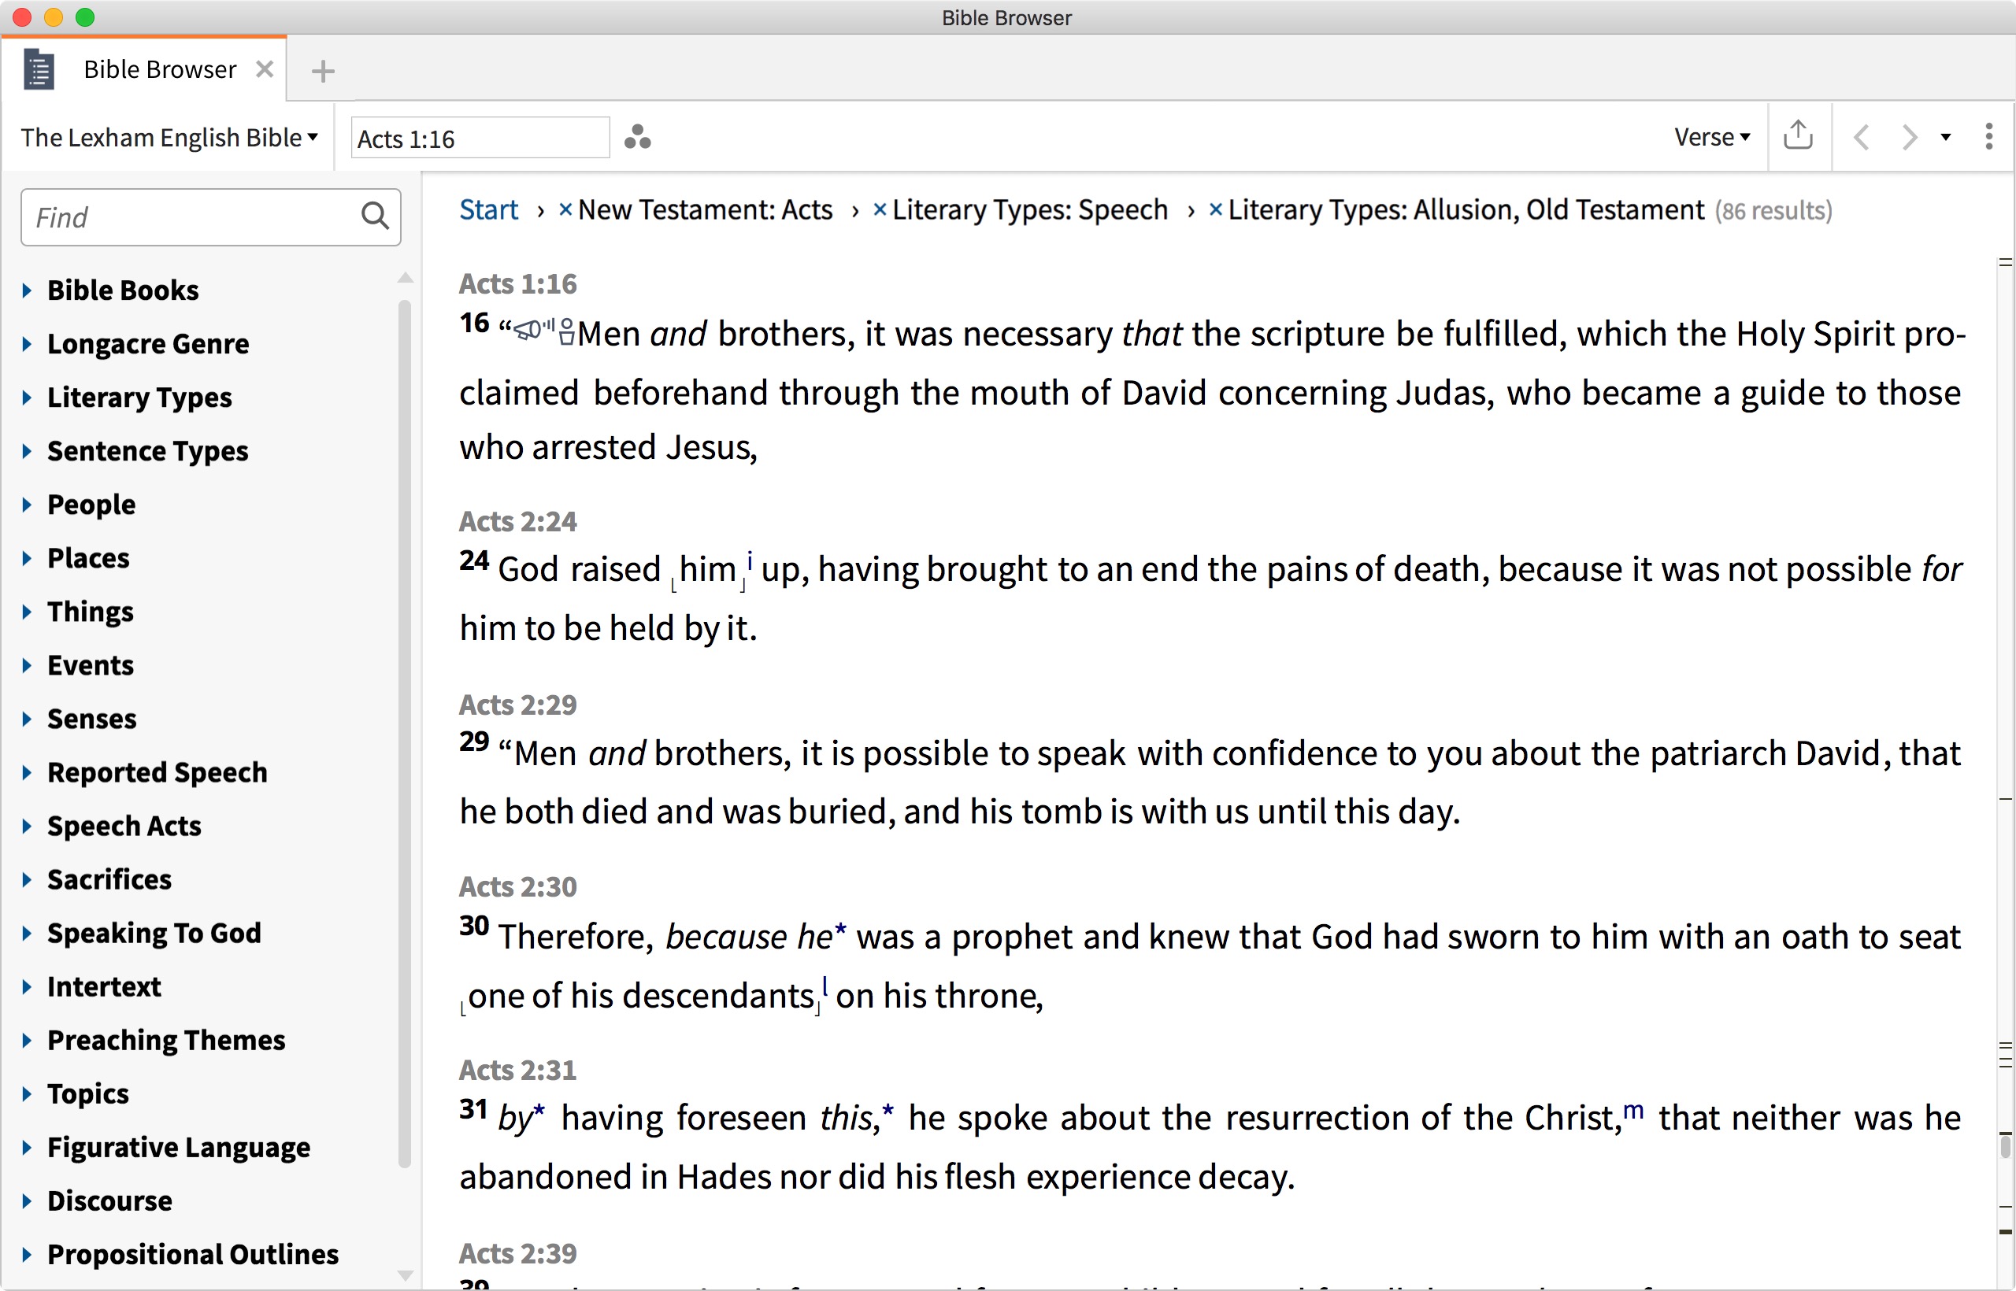Open footnote l in Acts 2:30
The width and height of the screenshot is (2016, 1291).
tap(825, 986)
